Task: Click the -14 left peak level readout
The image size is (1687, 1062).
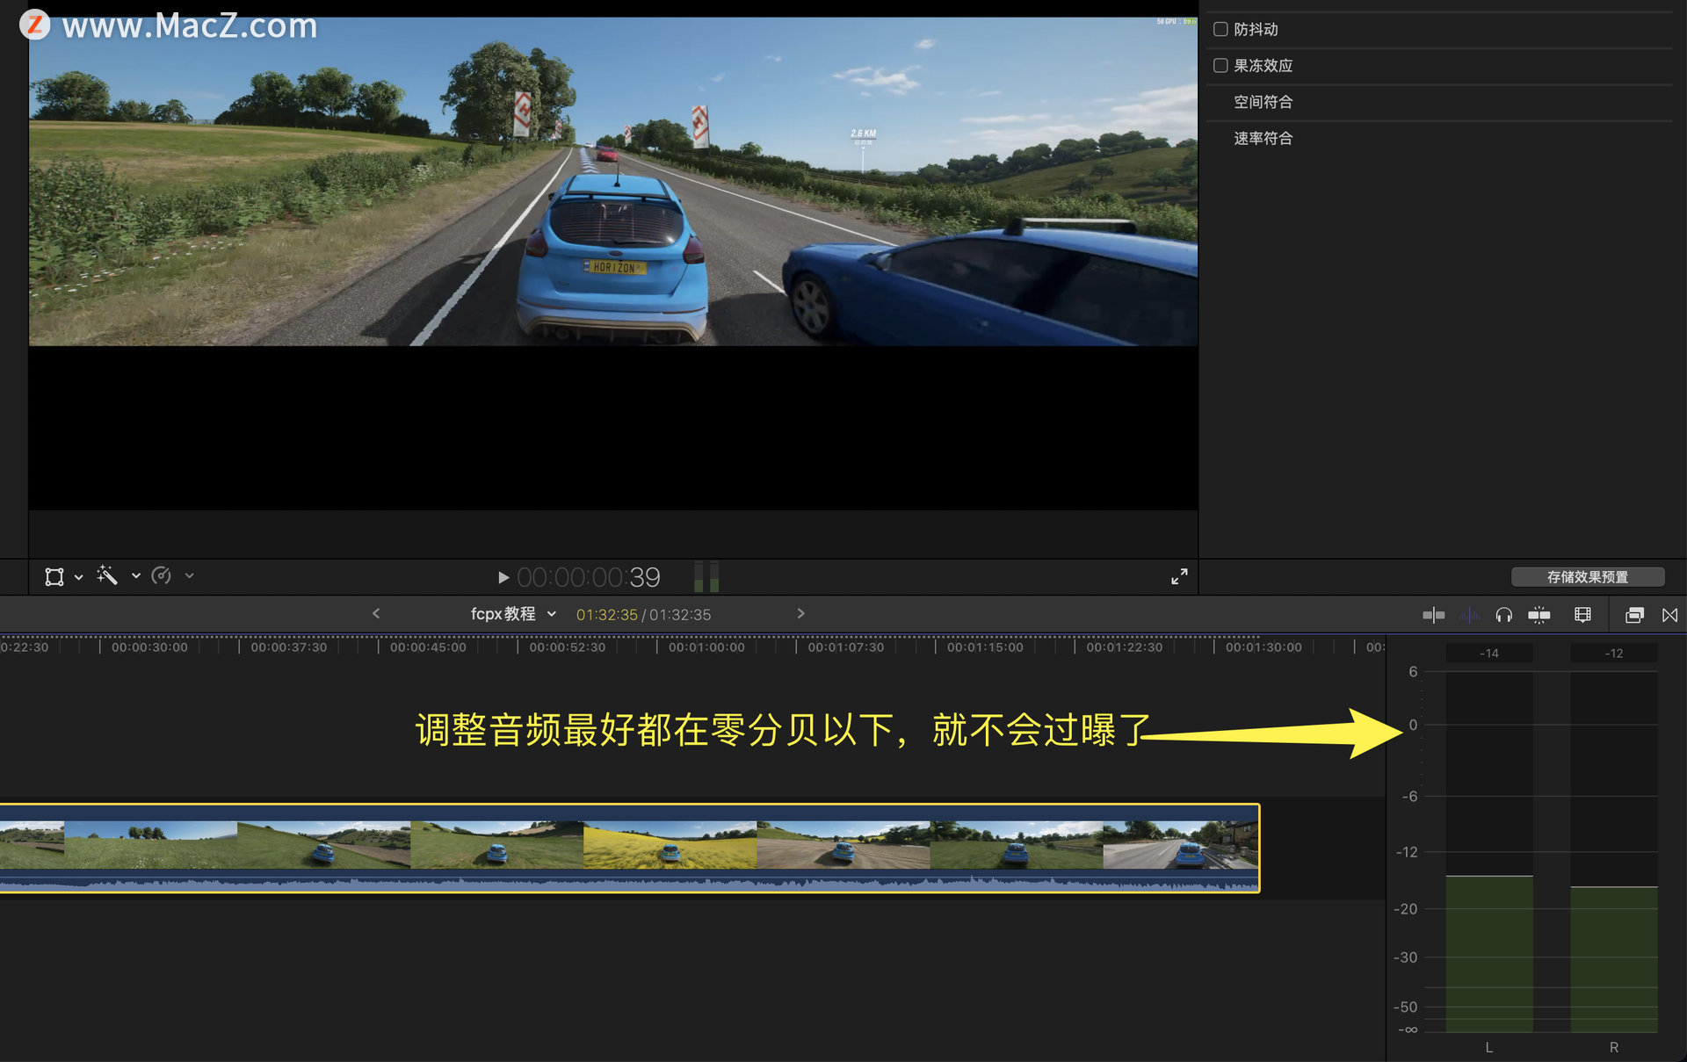Action: click(x=1489, y=653)
